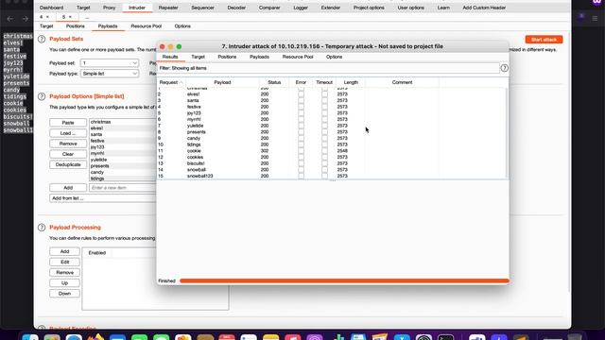Image resolution: width=605 pixels, height=340 pixels.
Task: Open the Payload Processing help icon
Action: tap(42, 228)
